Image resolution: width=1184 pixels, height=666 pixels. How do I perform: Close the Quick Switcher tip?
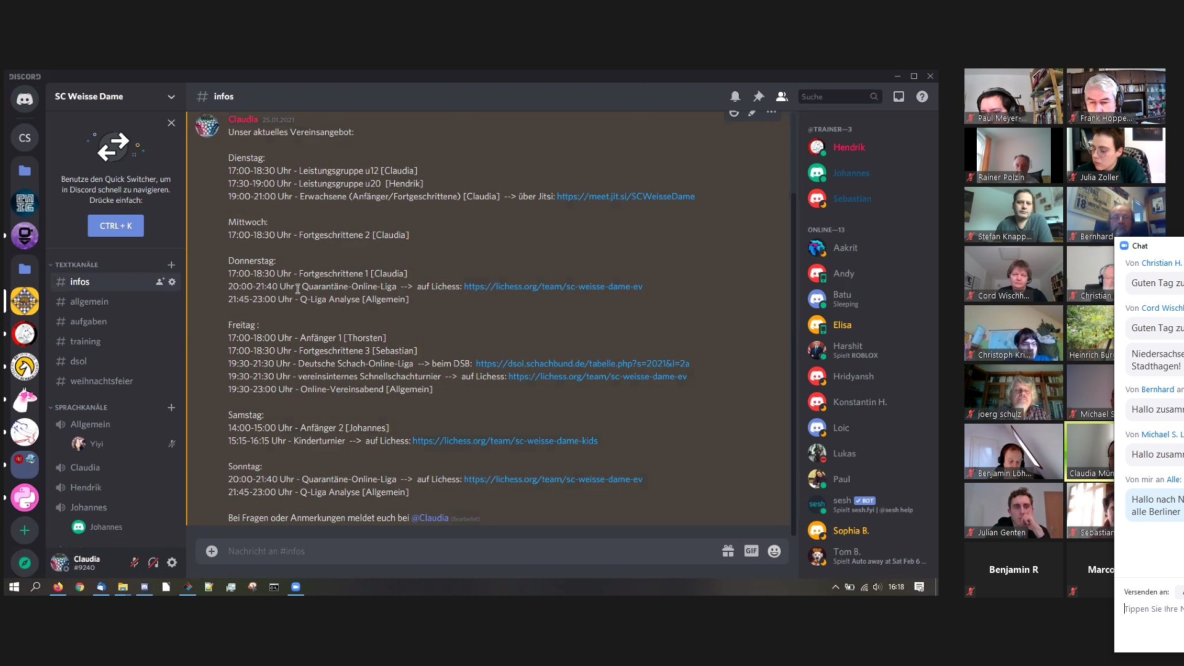pos(171,123)
